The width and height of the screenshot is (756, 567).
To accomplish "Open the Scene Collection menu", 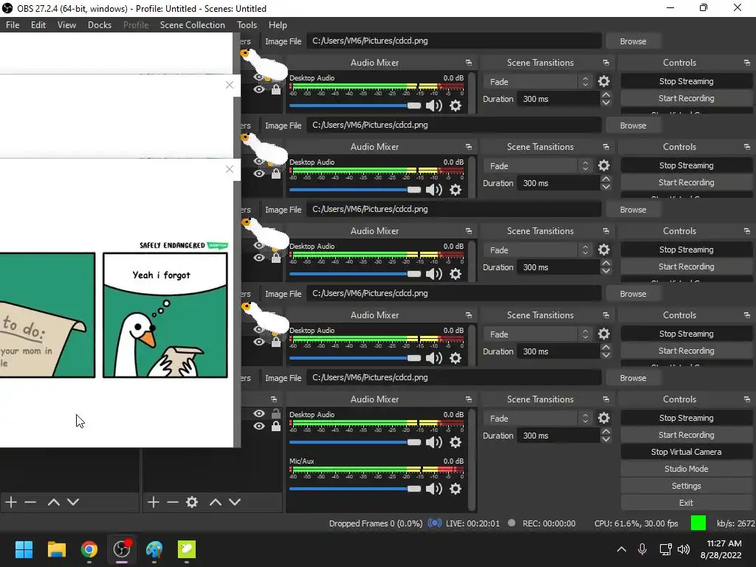I will tap(193, 25).
